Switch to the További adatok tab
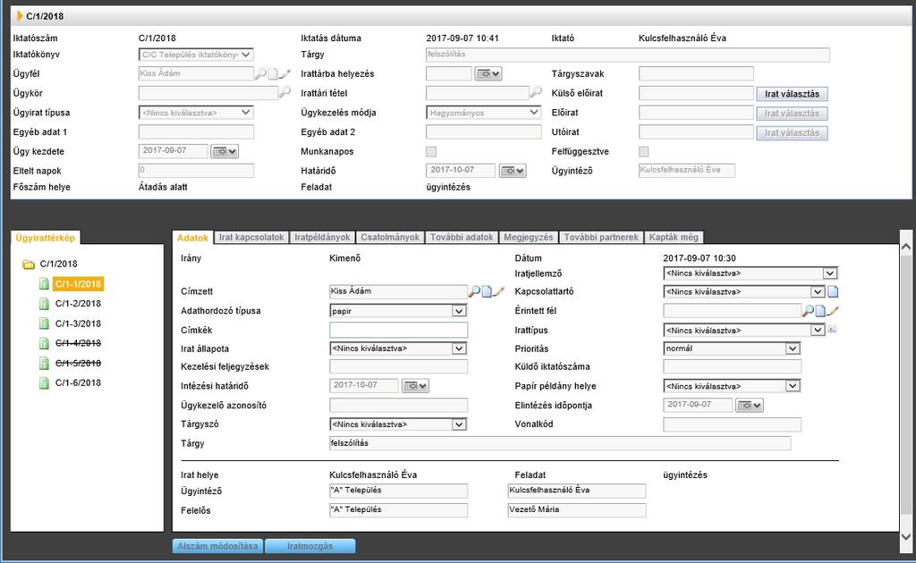The width and height of the screenshot is (916, 563). (462, 238)
